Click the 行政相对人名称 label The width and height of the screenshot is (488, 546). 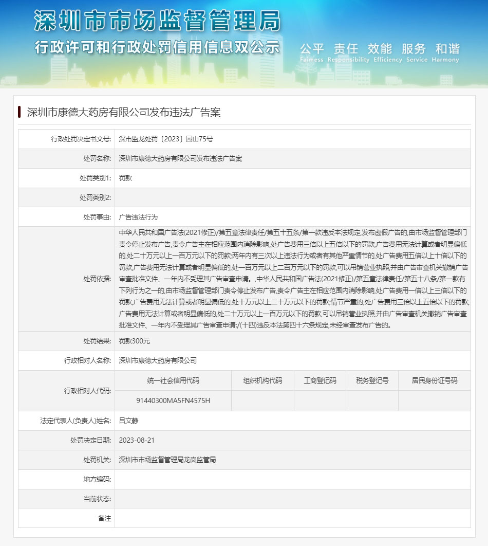click(x=87, y=360)
